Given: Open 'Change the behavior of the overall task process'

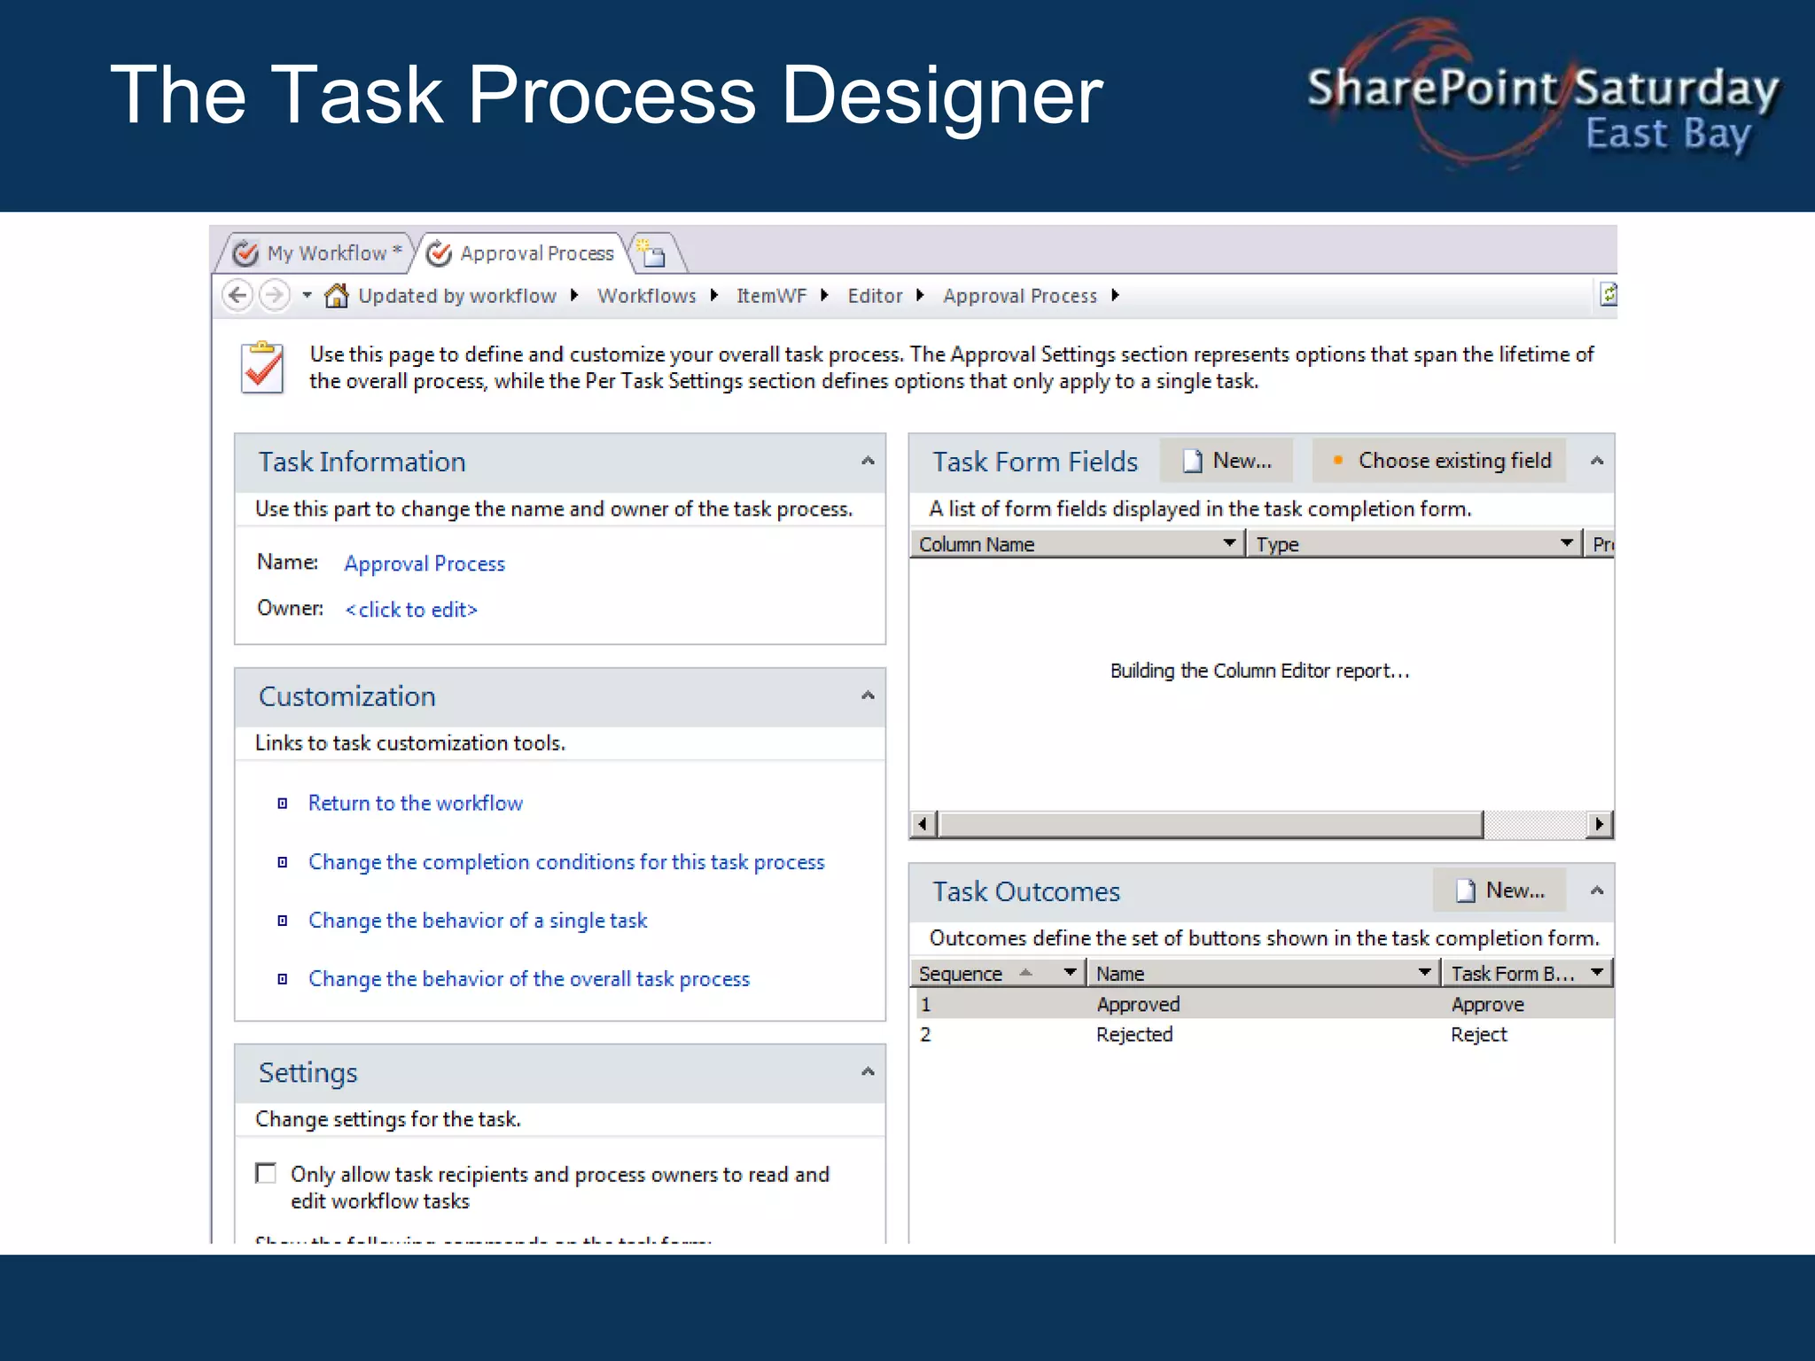Looking at the screenshot, I should (x=529, y=979).
